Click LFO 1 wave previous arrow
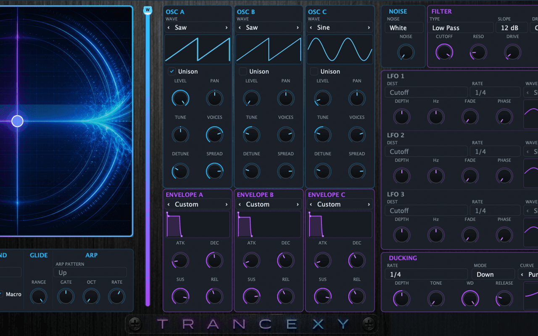538x336 pixels. (x=527, y=93)
